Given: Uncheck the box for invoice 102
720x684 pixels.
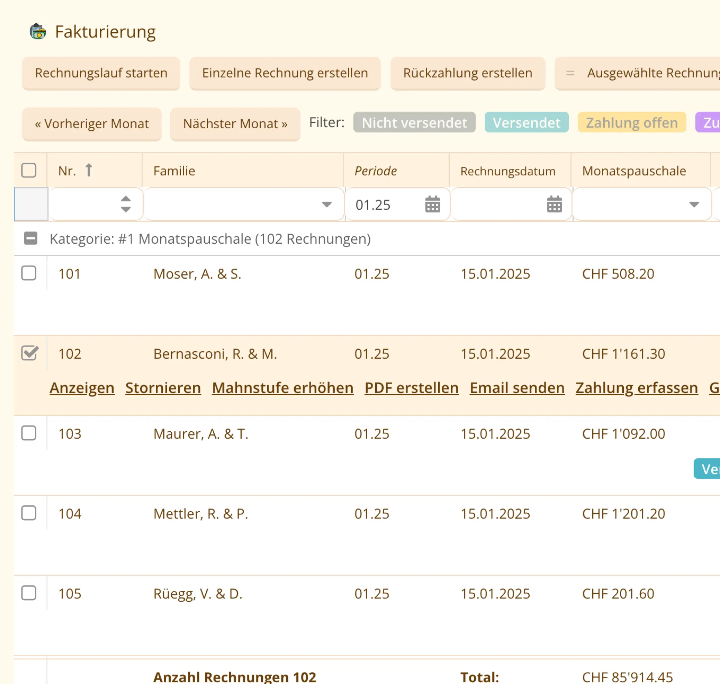Looking at the screenshot, I should point(30,353).
